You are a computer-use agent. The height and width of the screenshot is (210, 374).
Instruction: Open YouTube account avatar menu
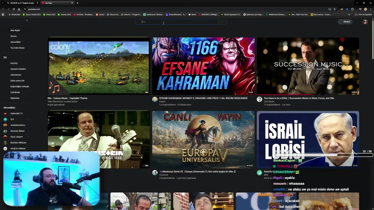(x=365, y=22)
